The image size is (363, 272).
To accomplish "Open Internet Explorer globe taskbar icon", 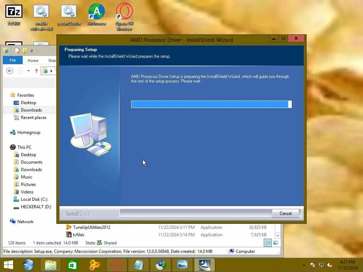I will click(x=28, y=265).
